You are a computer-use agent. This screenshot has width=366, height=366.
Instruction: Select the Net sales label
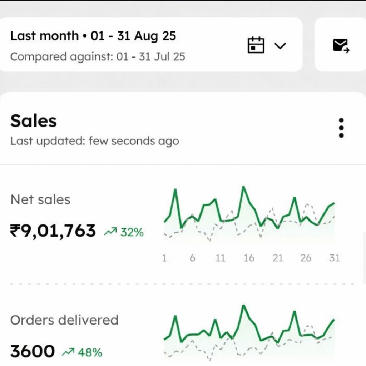[x=40, y=199]
